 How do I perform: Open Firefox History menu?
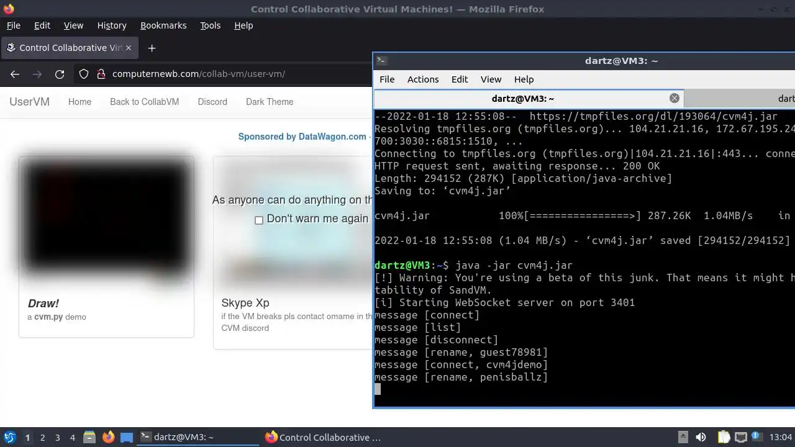click(112, 25)
